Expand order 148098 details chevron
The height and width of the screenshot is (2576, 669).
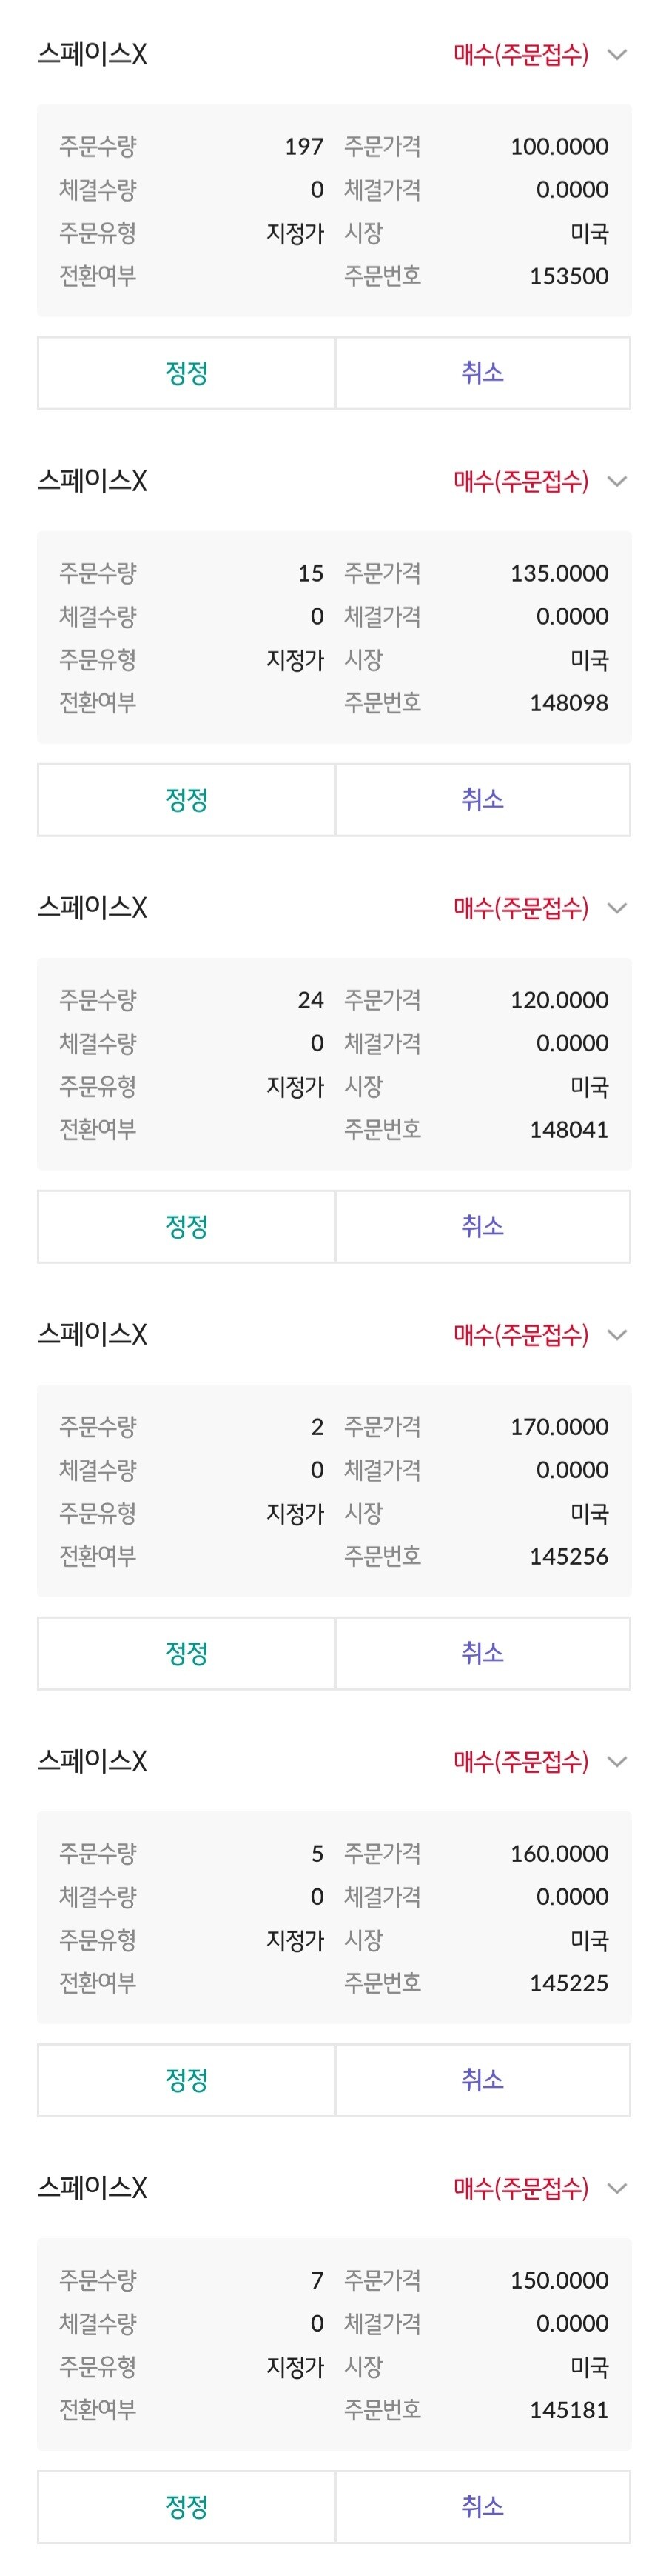(x=617, y=481)
